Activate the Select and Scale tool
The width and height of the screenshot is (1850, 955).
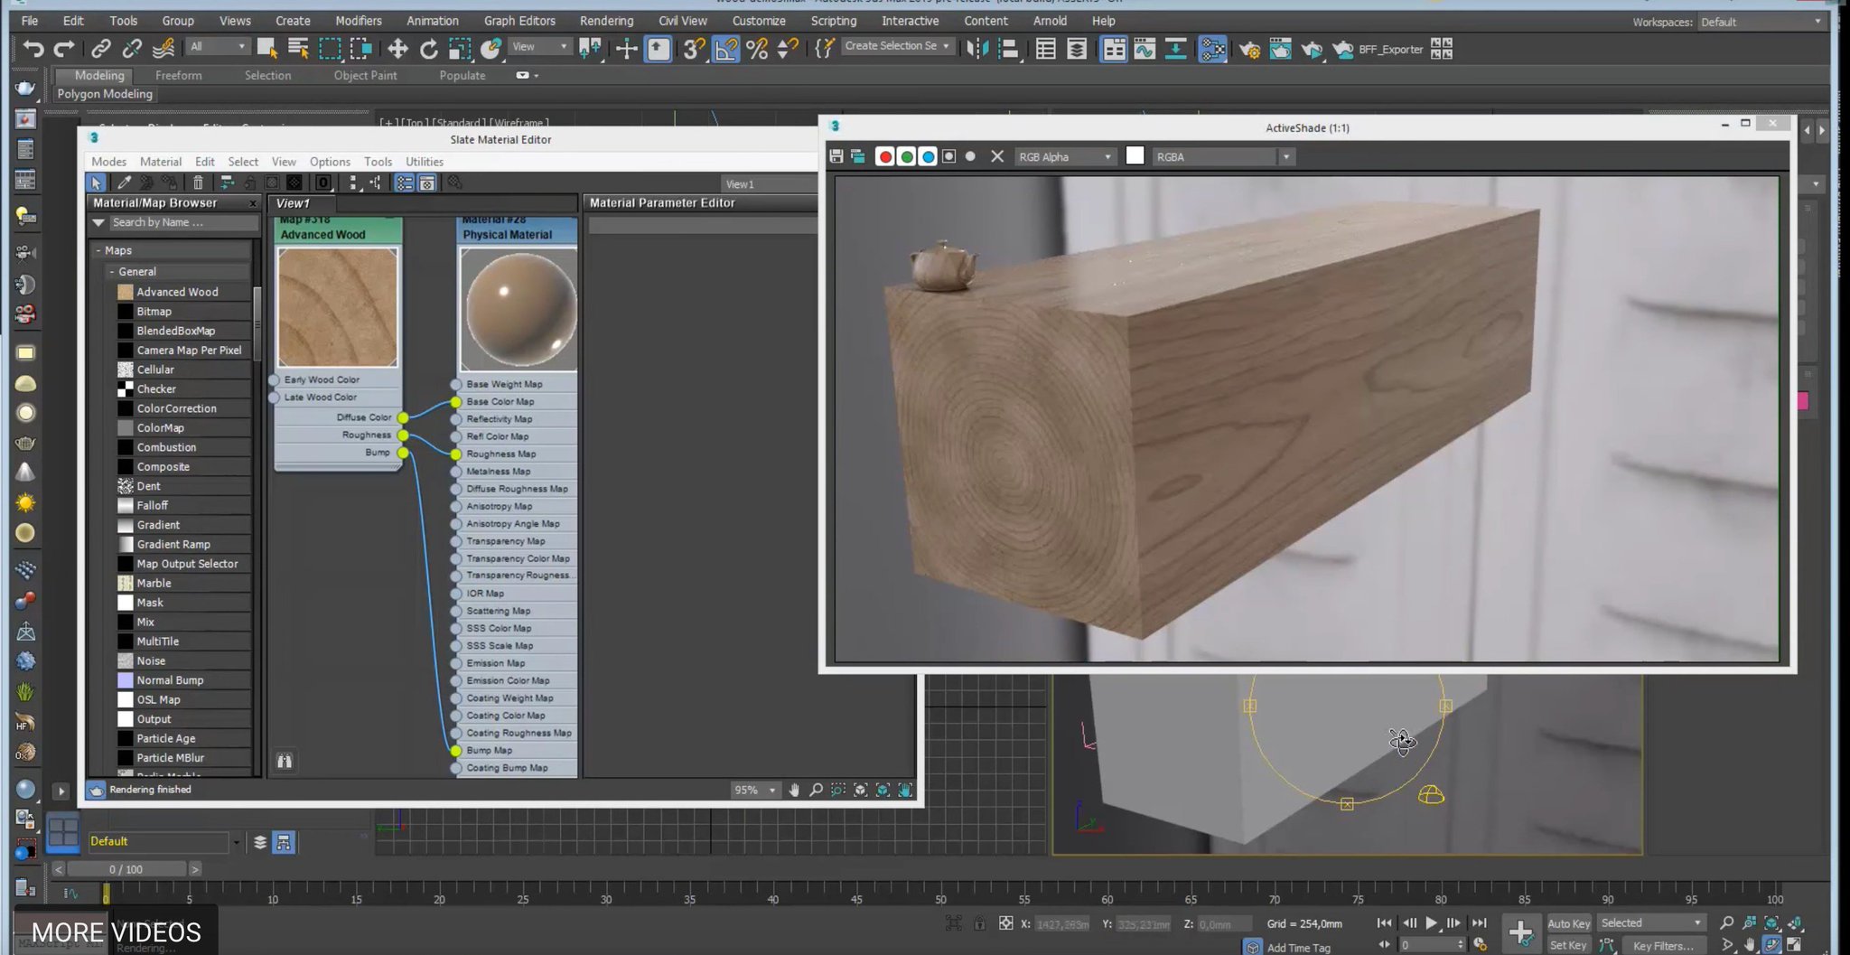click(x=460, y=49)
